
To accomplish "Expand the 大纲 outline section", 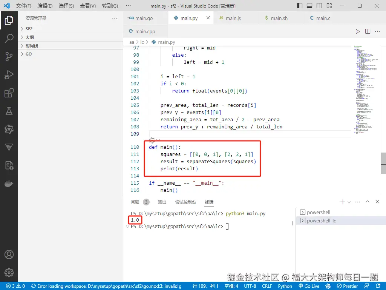I will tap(70, 37).
